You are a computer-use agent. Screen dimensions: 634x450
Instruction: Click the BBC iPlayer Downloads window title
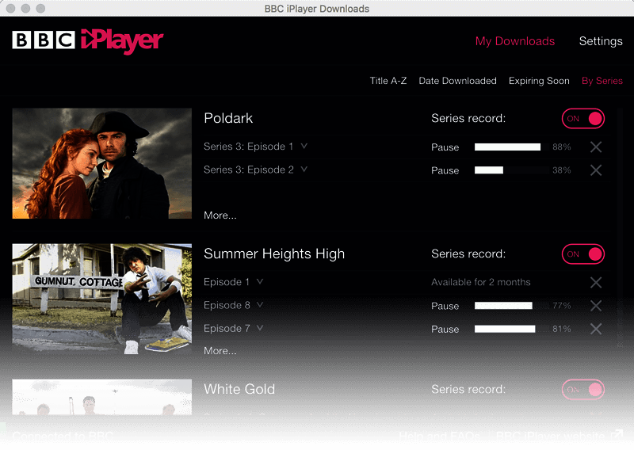click(316, 9)
